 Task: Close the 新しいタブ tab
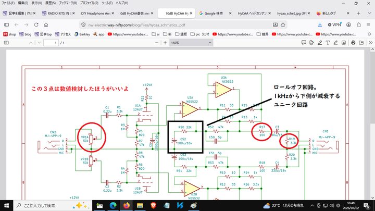[x=348, y=14]
